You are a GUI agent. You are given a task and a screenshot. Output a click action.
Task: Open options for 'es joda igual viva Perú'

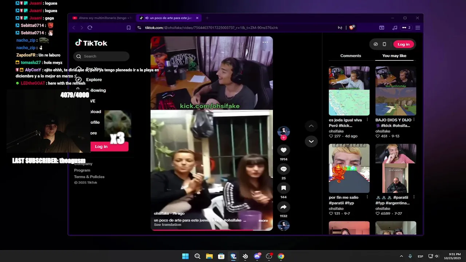367,120
